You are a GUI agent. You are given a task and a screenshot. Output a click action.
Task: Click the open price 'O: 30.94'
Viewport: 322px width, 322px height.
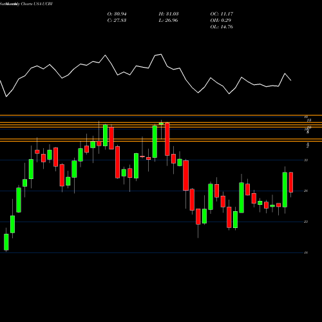[x=117, y=14]
